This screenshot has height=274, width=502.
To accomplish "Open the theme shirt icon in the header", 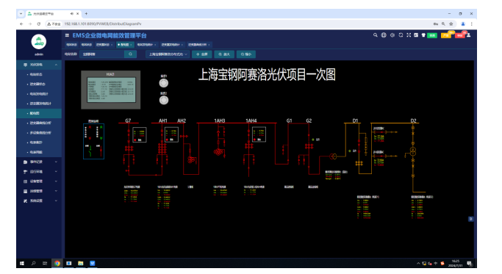I will [x=423, y=35].
